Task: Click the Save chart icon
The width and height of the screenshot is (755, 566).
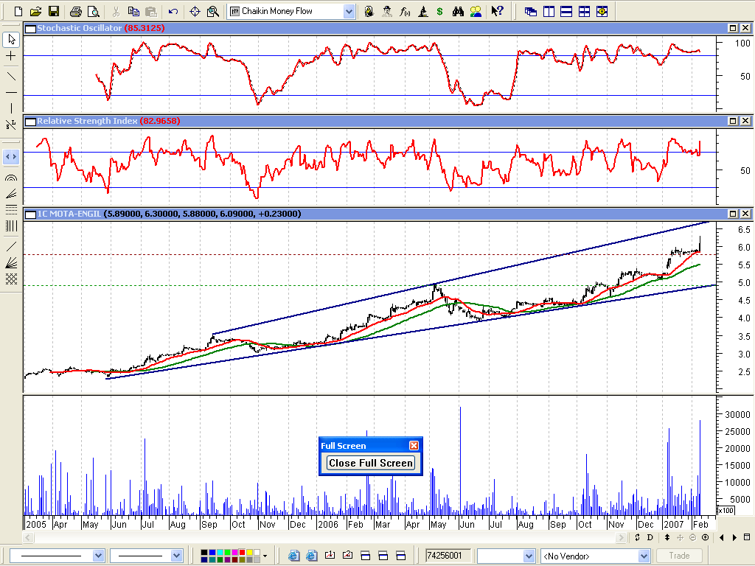Action: coord(53,11)
